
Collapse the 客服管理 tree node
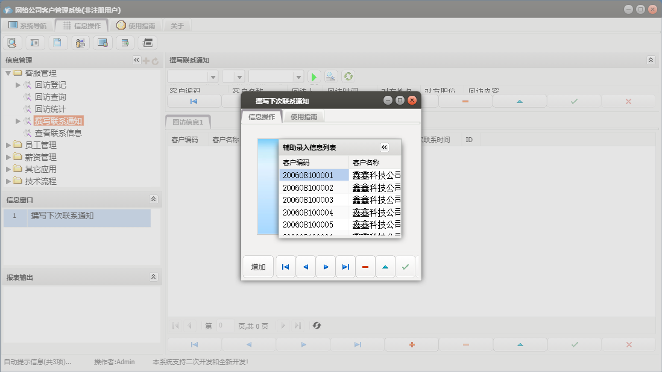(8, 73)
